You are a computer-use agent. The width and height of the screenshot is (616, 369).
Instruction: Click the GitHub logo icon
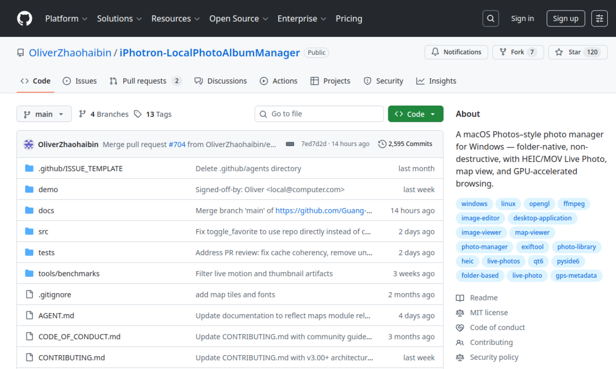(25, 19)
